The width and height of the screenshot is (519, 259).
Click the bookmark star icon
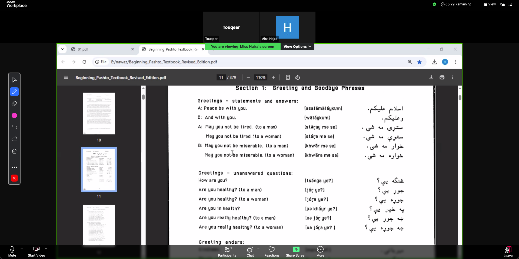(420, 62)
